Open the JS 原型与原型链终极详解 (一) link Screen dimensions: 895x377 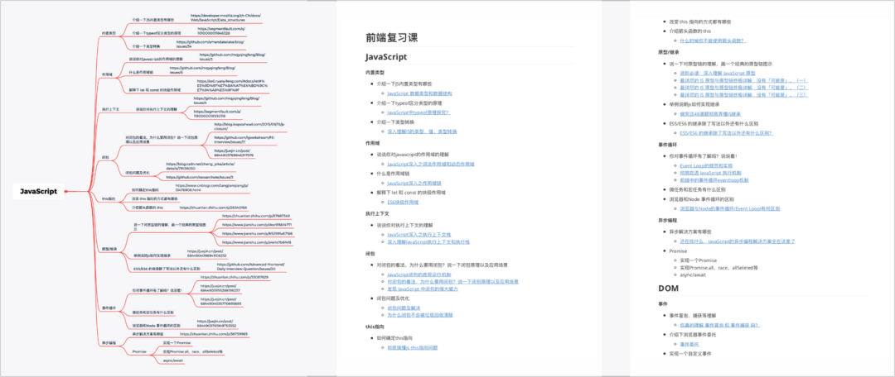point(743,80)
